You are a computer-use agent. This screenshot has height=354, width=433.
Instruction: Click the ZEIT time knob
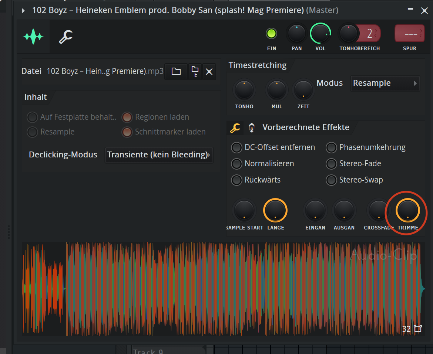click(x=303, y=90)
